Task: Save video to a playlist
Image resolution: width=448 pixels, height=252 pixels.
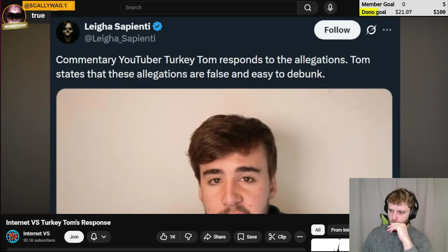Action: (x=247, y=237)
